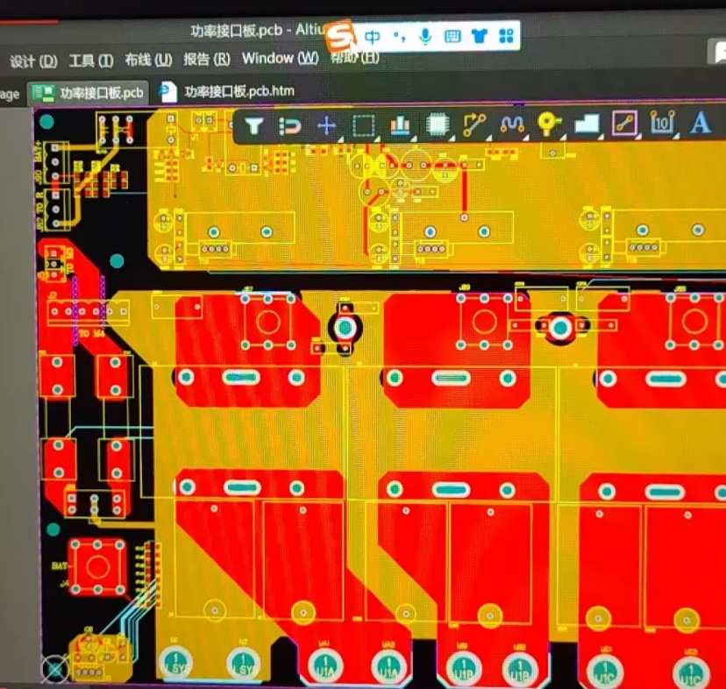Viewport: 726px width, 689px height.
Task: Open the 工具 (T) menu
Action: point(91,60)
